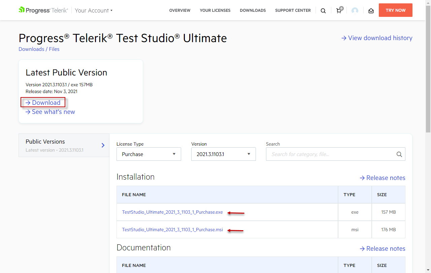Open the Version 2021.3.1103.1 dropdown
This screenshot has height=273, width=431.
(224, 154)
